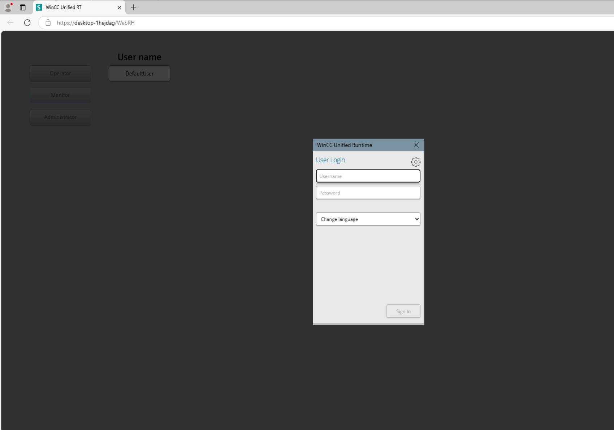Click the address bar URL
Screen dimensions: 614x430
click(96, 23)
